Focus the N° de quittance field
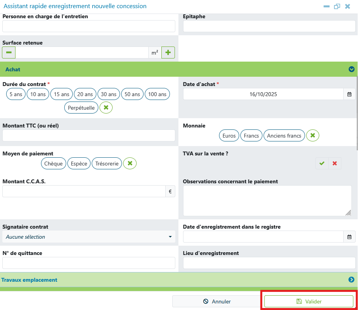This screenshot has width=358, height=310. pos(89,263)
